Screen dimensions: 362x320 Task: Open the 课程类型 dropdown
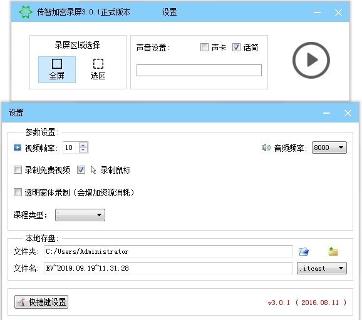80,215
